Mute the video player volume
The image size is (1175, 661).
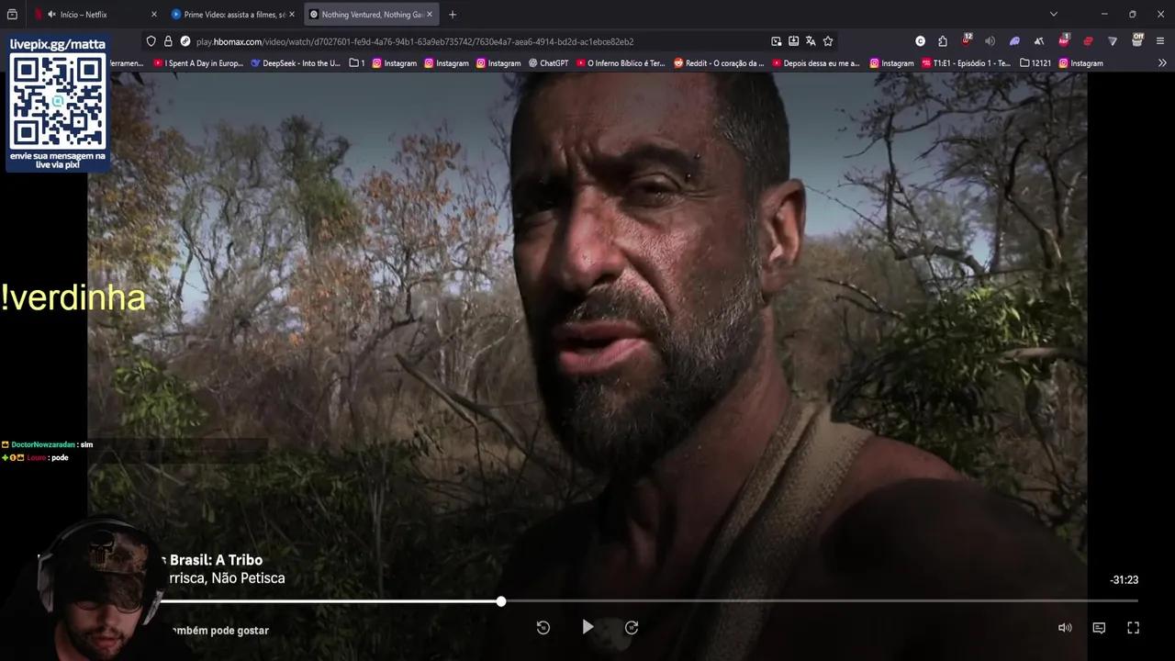coord(1065,628)
